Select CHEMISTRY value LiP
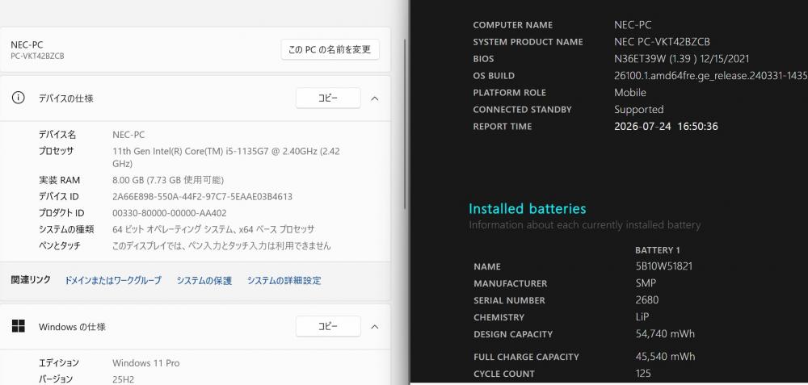The width and height of the screenshot is (808, 385). (642, 317)
